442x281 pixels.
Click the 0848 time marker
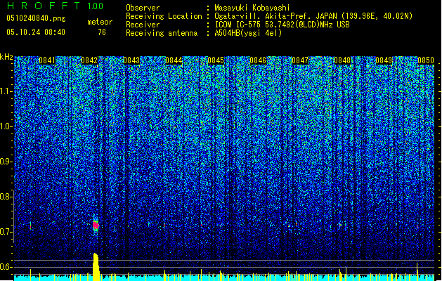point(342,60)
